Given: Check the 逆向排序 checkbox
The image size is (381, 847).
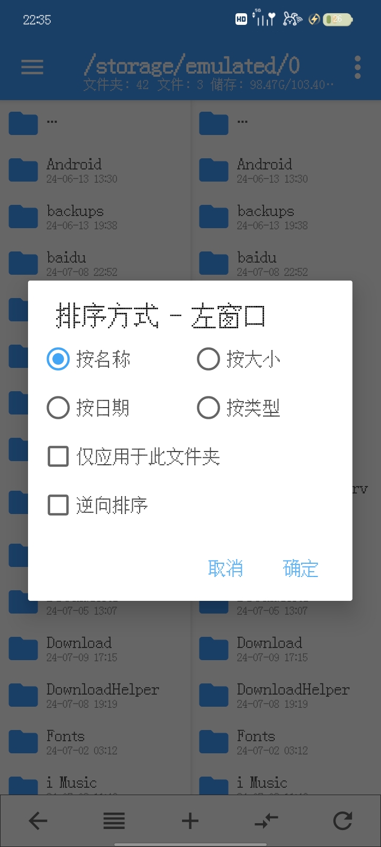Looking at the screenshot, I should [x=58, y=505].
